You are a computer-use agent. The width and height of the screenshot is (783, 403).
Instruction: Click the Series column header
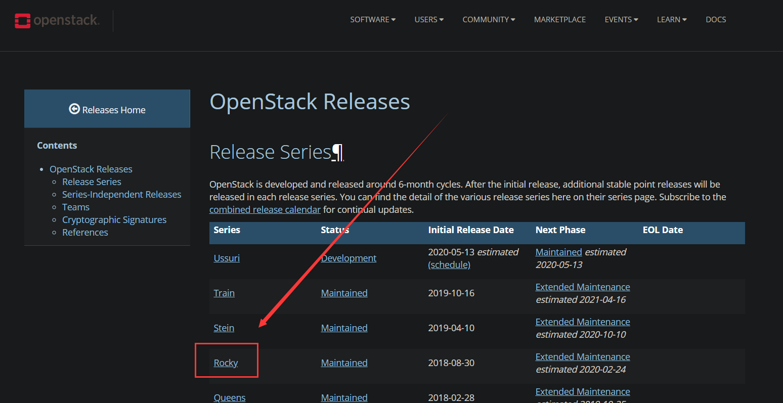[227, 230]
